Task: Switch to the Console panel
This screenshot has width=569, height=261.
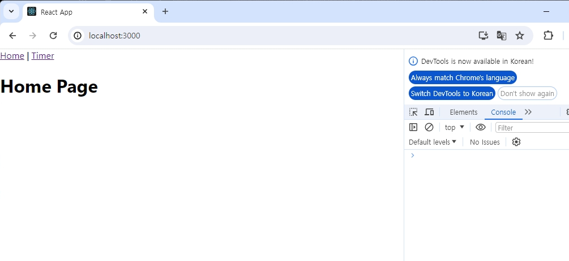Action: click(503, 112)
